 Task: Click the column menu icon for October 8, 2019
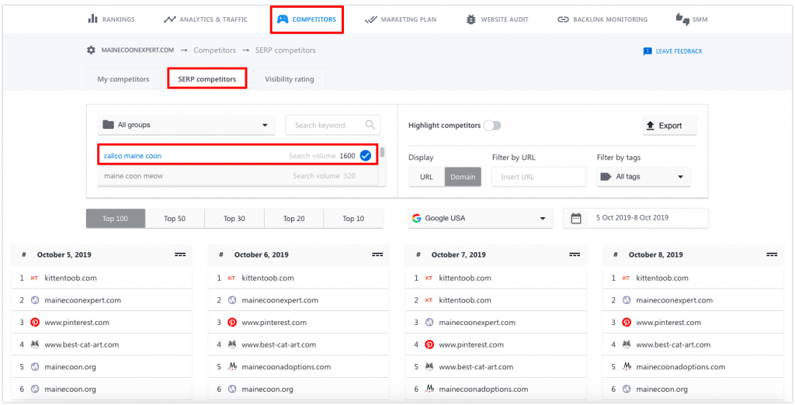tap(772, 254)
